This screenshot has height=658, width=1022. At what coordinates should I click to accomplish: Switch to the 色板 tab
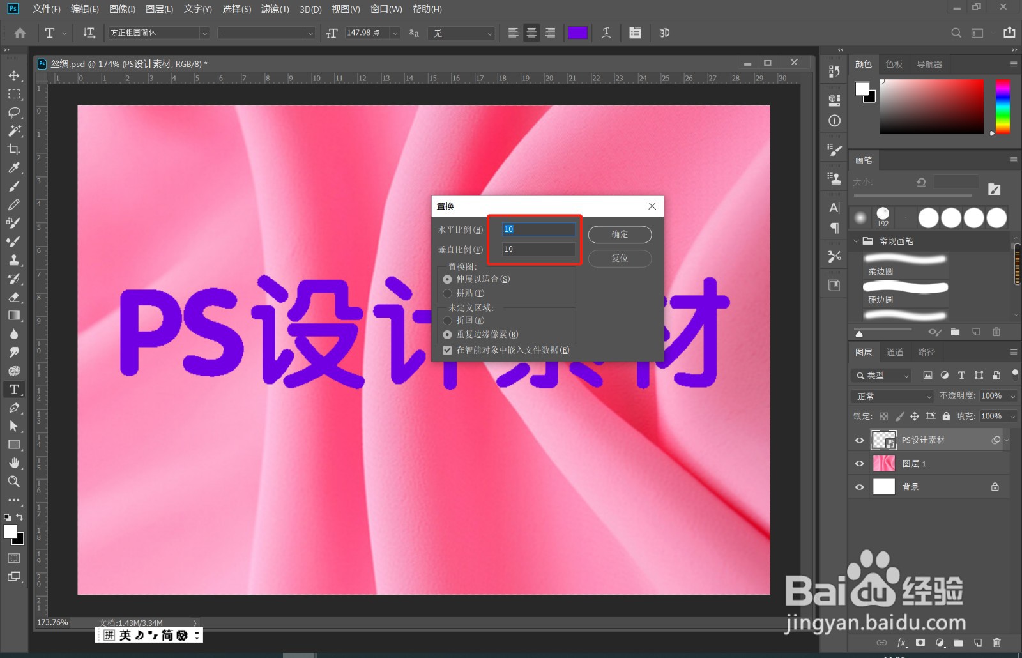pyautogui.click(x=894, y=64)
